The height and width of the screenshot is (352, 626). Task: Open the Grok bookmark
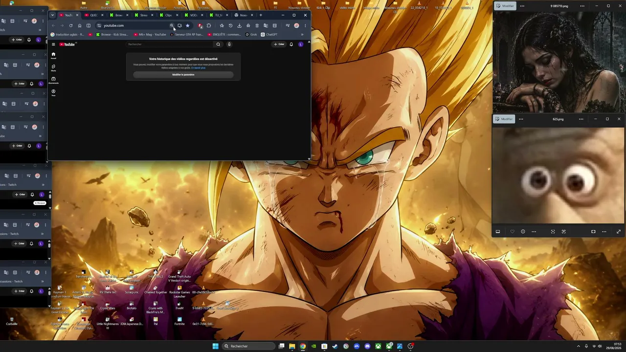pyautogui.click(x=251, y=35)
